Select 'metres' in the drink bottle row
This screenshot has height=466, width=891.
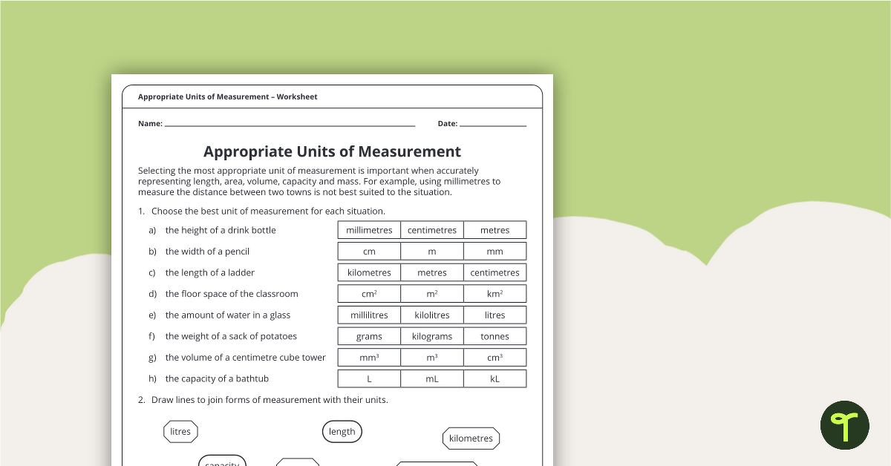click(495, 230)
